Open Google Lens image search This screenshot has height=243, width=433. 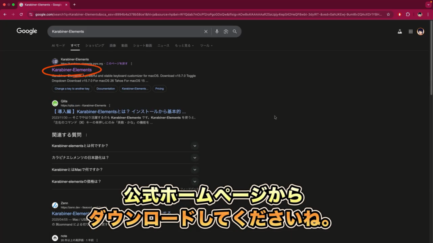click(x=226, y=32)
